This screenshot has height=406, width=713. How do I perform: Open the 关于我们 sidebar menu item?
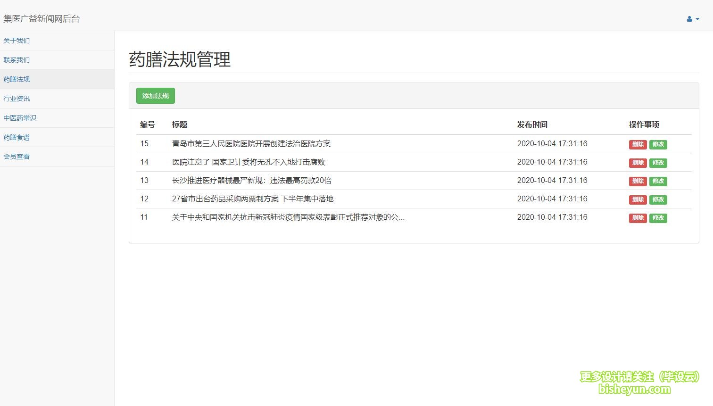(x=57, y=41)
